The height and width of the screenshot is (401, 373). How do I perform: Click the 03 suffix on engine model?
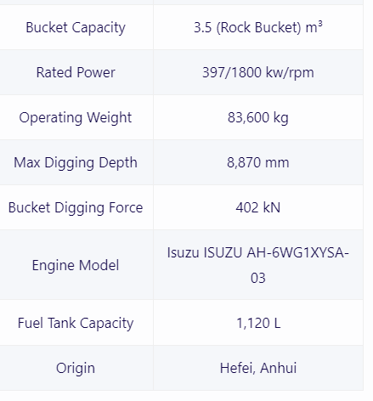pyautogui.click(x=258, y=278)
